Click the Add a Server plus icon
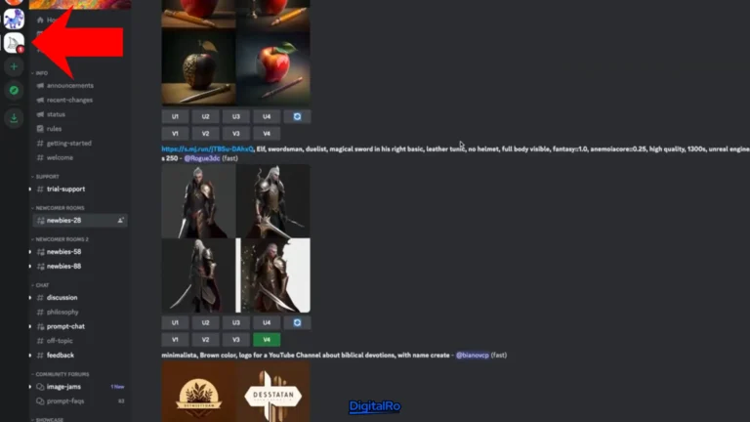This screenshot has width=750, height=422. 14,67
